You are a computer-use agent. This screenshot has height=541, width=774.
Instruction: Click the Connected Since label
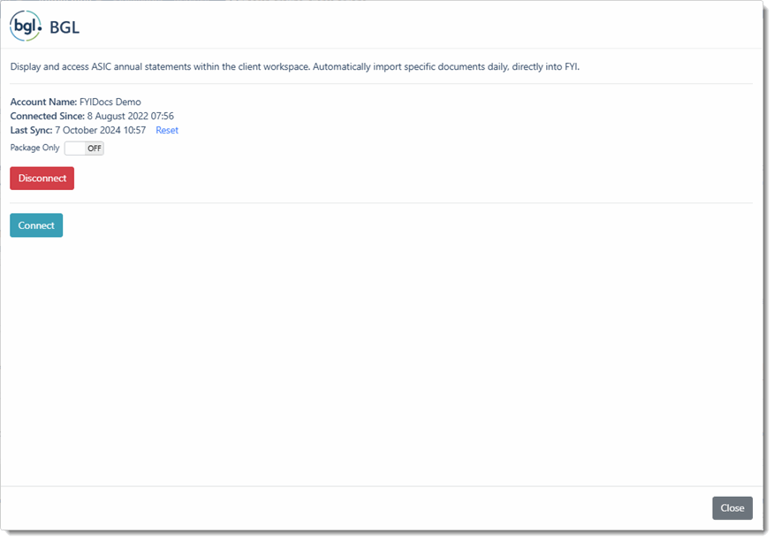[x=47, y=117]
